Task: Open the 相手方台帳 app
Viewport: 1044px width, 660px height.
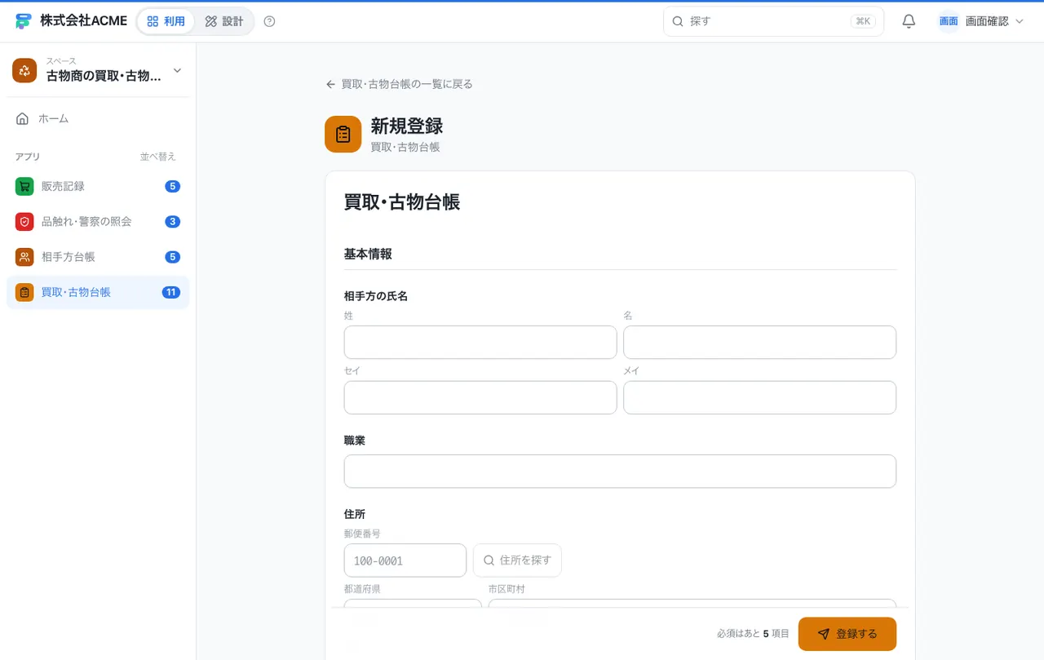Action: (x=98, y=257)
